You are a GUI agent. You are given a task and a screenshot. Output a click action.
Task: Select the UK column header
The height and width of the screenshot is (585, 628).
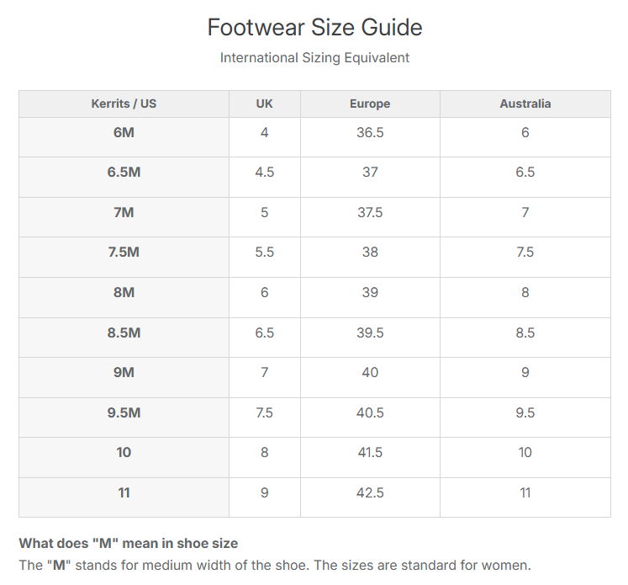pos(264,104)
